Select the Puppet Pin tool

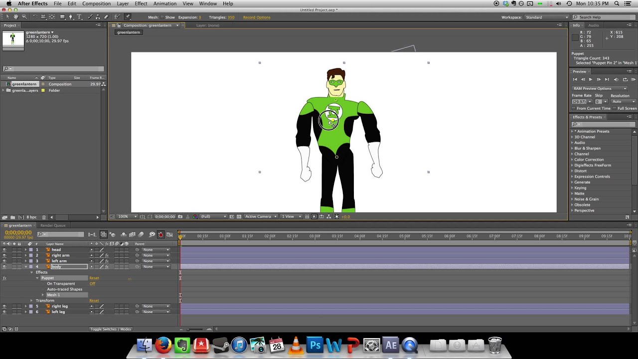127,17
